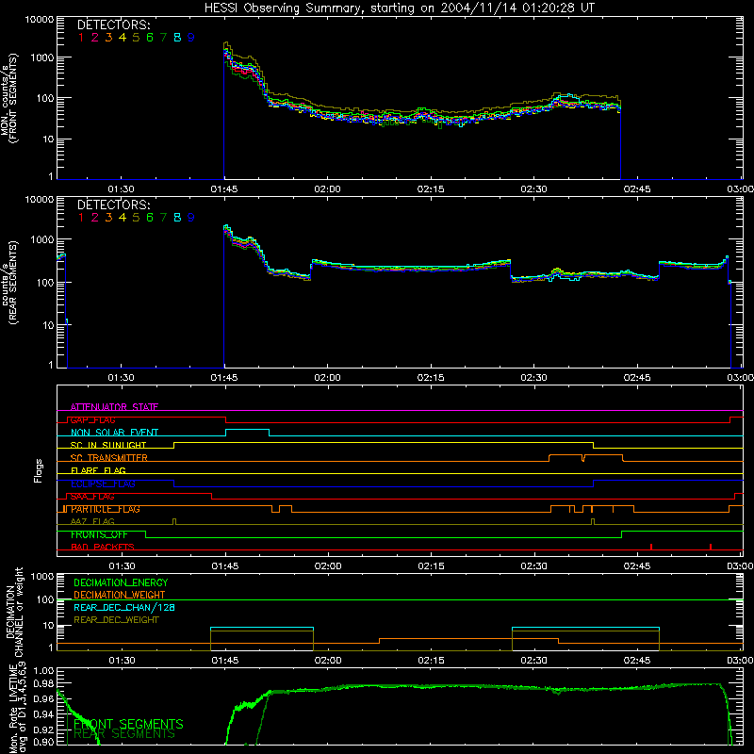Click the DETECTORS: heading in rear segments plot

tap(113, 205)
